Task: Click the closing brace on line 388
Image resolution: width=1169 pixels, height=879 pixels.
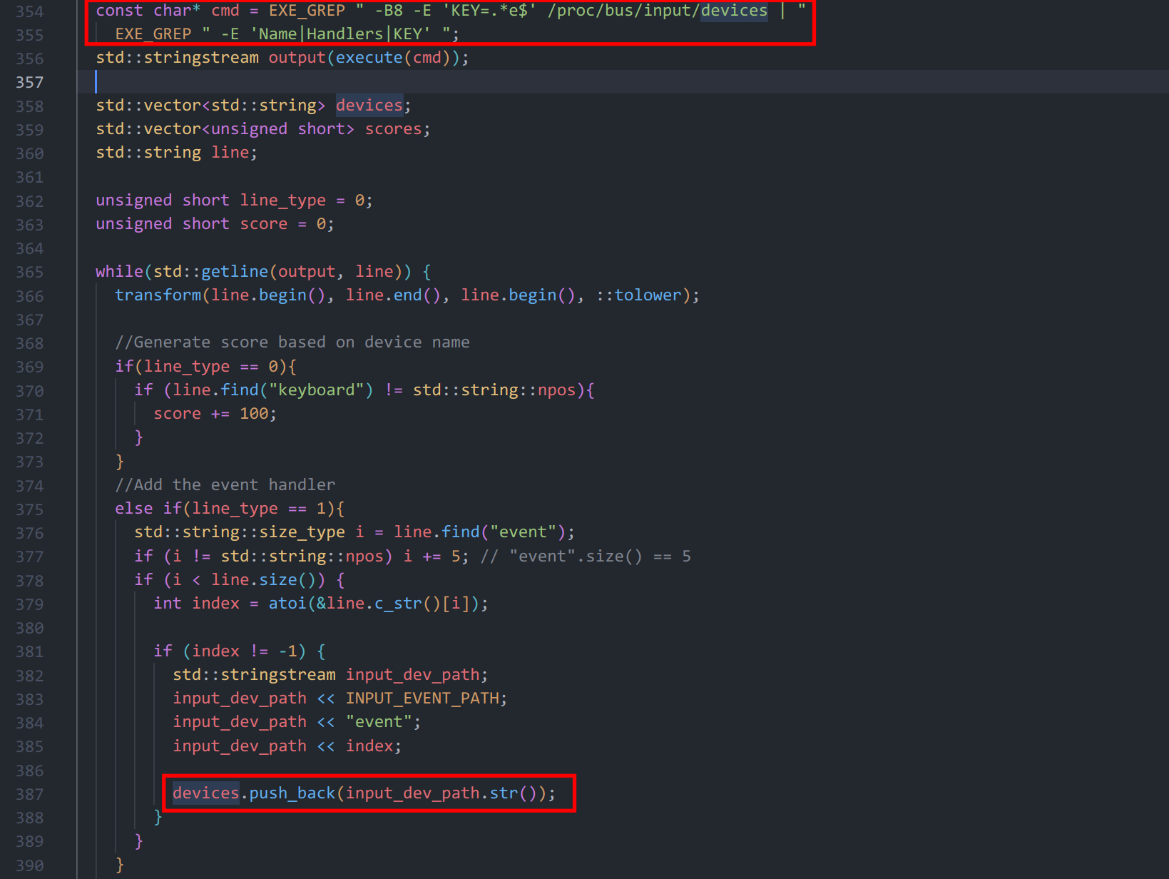Action: (x=158, y=817)
